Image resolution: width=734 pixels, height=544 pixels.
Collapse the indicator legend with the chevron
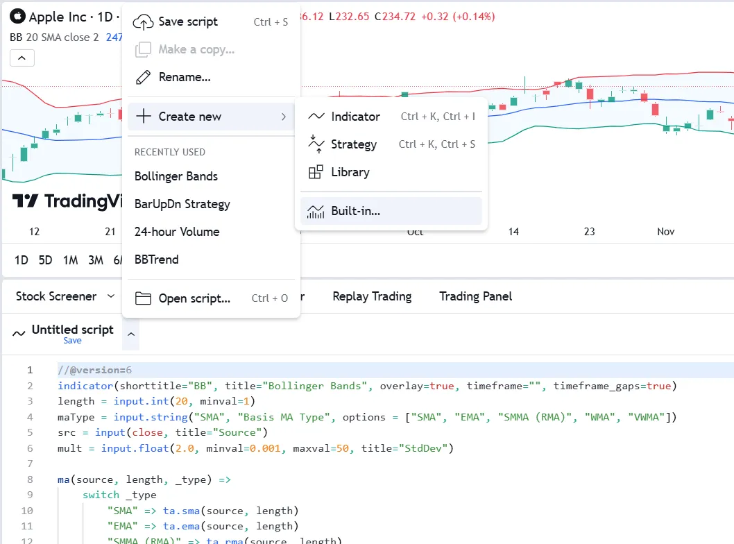point(22,58)
